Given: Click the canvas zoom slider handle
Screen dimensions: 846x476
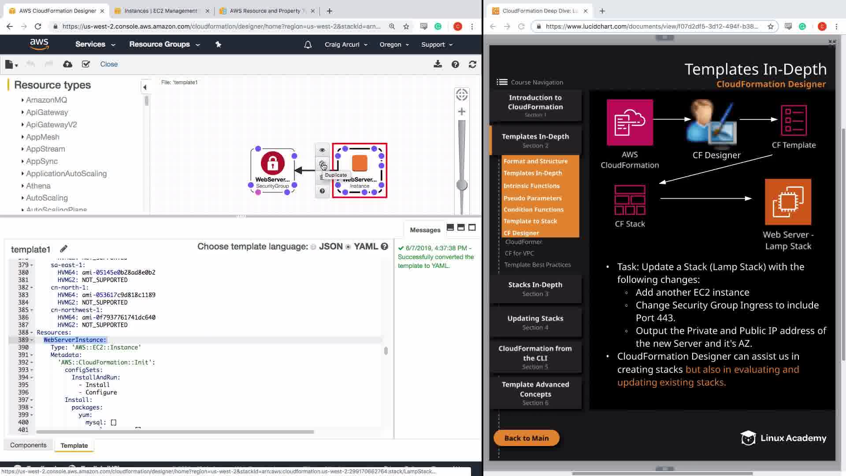Looking at the screenshot, I should [462, 185].
